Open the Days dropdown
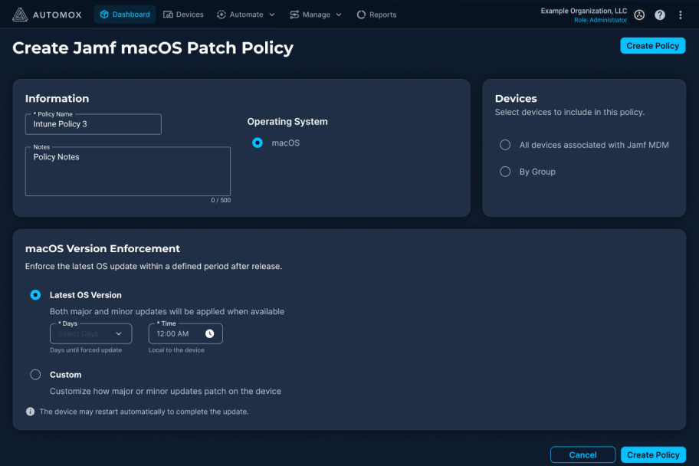Image resolution: width=699 pixels, height=466 pixels. coord(91,333)
